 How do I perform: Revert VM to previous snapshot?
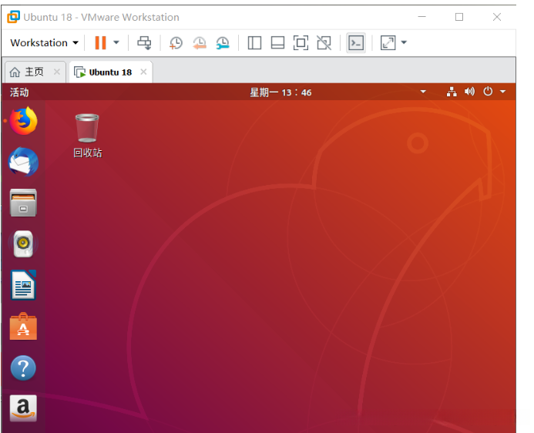[x=200, y=43]
